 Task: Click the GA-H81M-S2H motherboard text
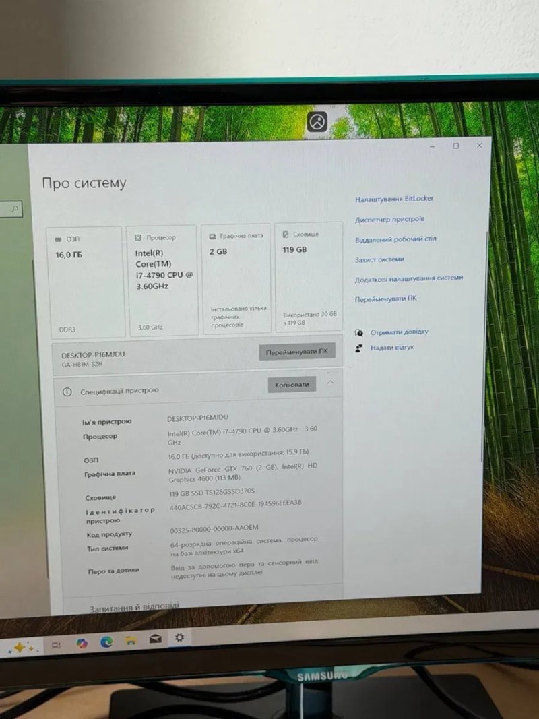click(x=82, y=365)
